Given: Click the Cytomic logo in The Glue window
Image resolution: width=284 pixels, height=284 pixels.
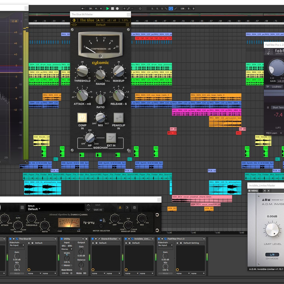Looking at the screenshot, I should [x=100, y=63].
